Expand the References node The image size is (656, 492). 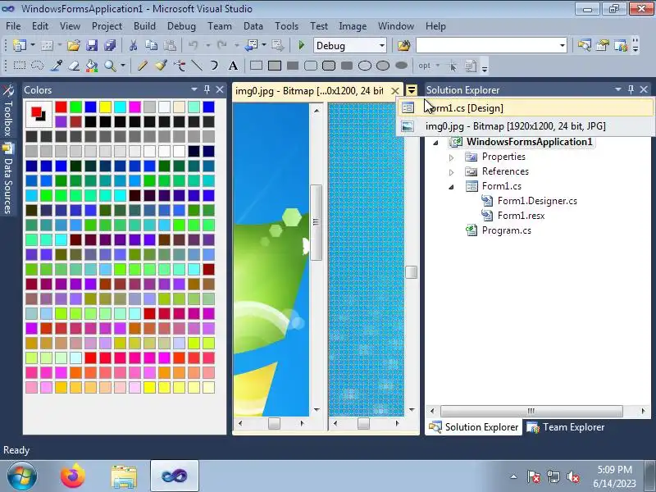point(451,172)
